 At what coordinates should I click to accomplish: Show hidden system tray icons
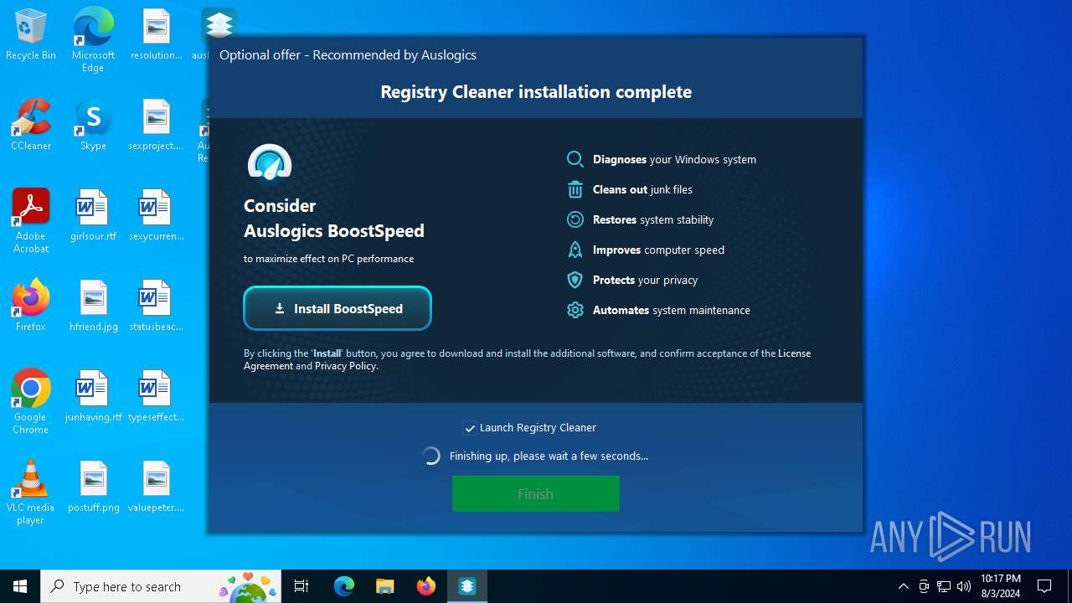coord(903,586)
